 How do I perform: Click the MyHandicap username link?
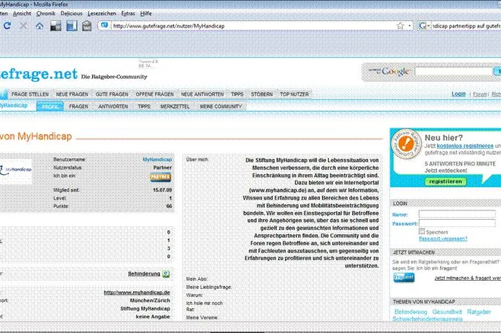click(157, 160)
